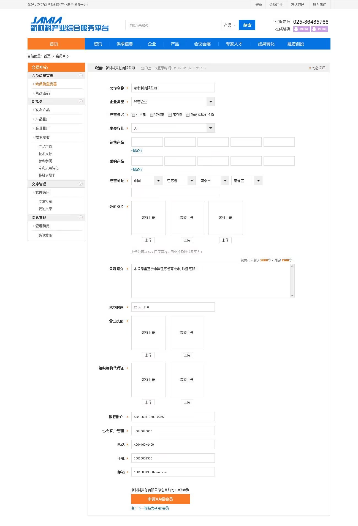This screenshot has width=358, height=526.
Task: Collapse the 会员信息完善 section circle arrow icon
Action: (x=80, y=75)
